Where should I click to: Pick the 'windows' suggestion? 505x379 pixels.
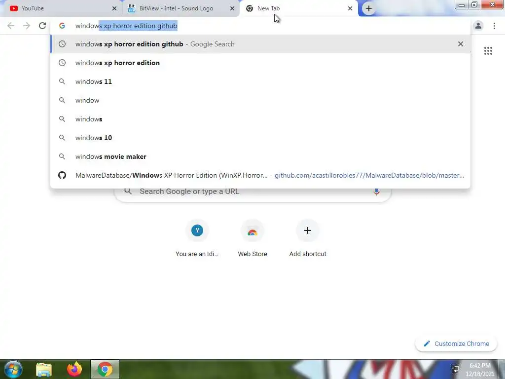[x=260, y=119]
